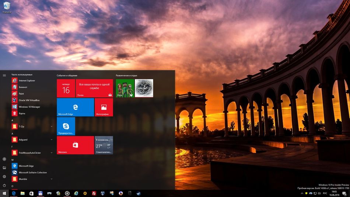Launch Oracle VM VirtualBox from Start menu

pos(32,100)
